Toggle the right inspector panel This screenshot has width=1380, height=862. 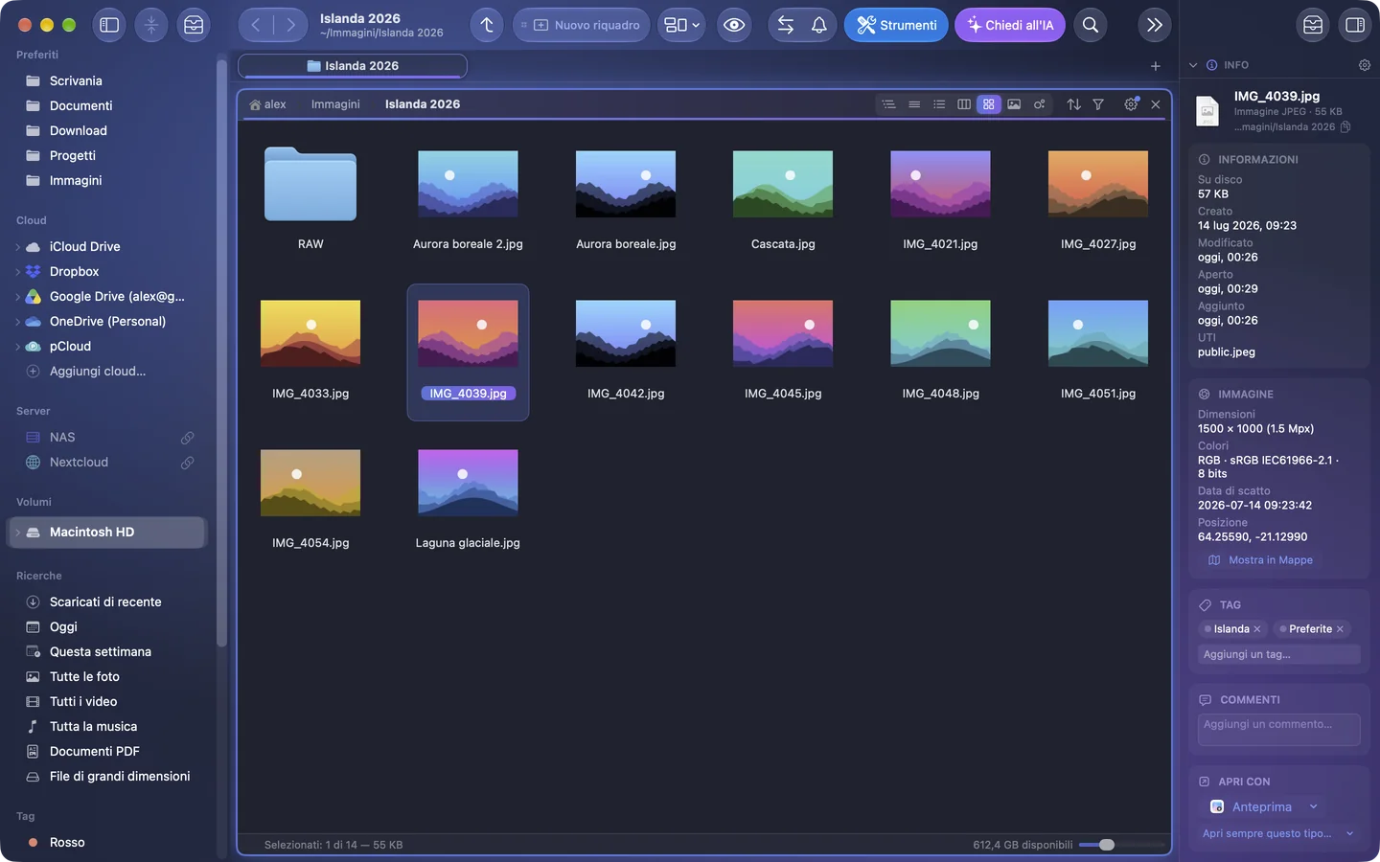coord(1355,25)
